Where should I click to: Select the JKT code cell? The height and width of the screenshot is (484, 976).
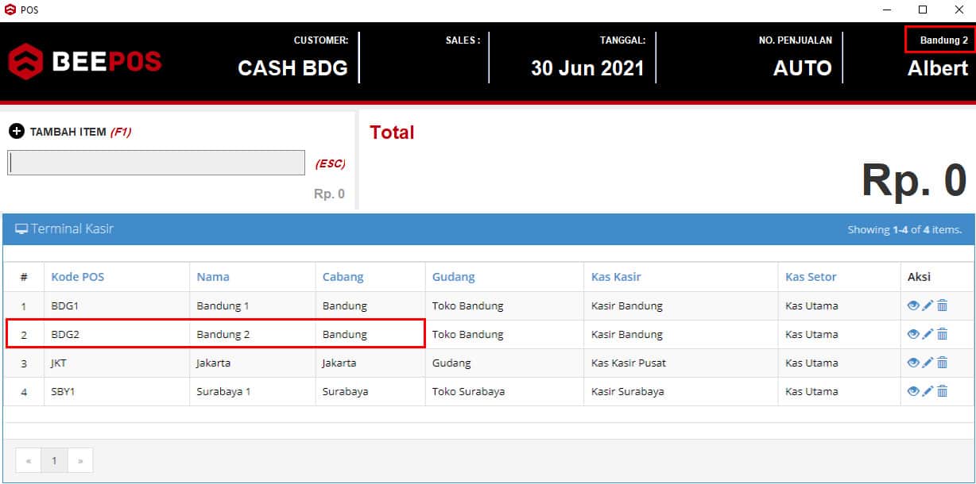pyautogui.click(x=116, y=363)
